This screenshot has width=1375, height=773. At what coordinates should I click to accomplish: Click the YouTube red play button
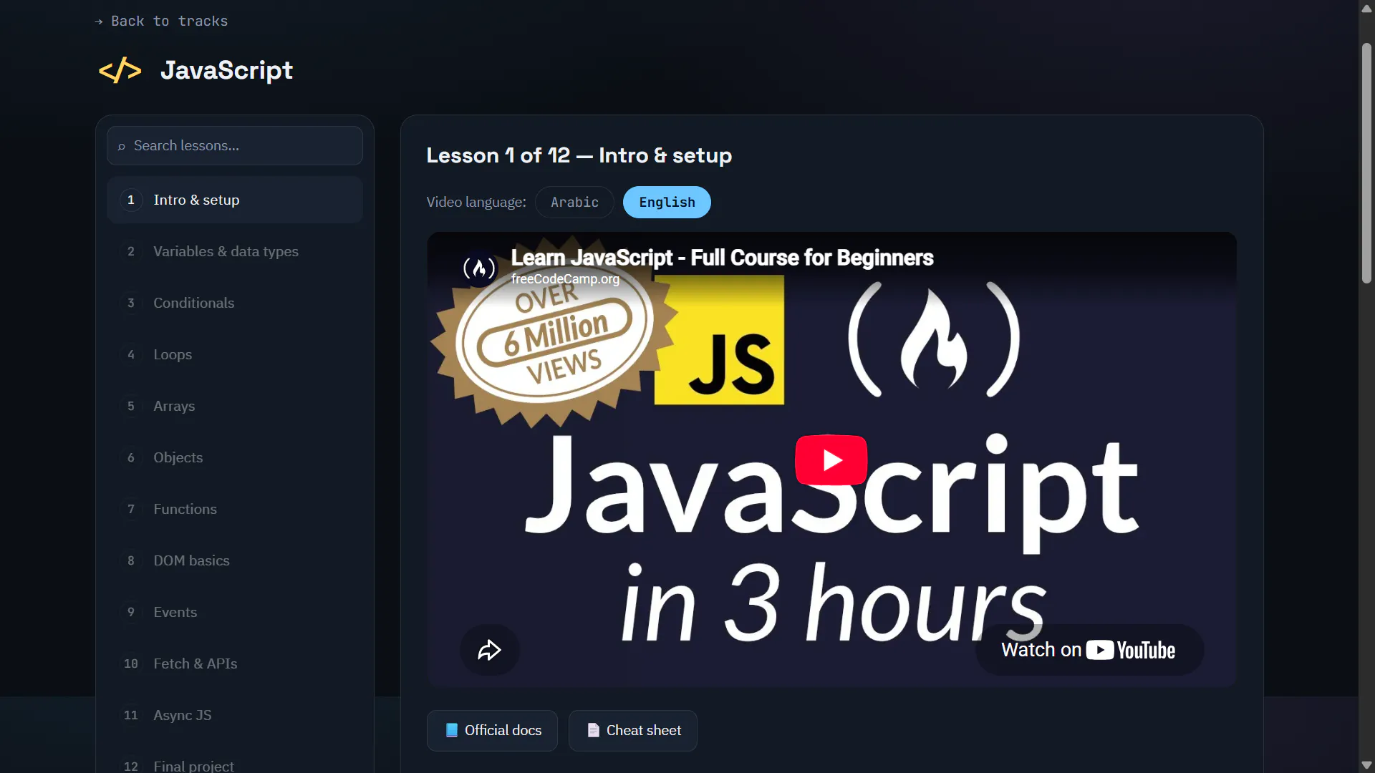click(x=831, y=460)
